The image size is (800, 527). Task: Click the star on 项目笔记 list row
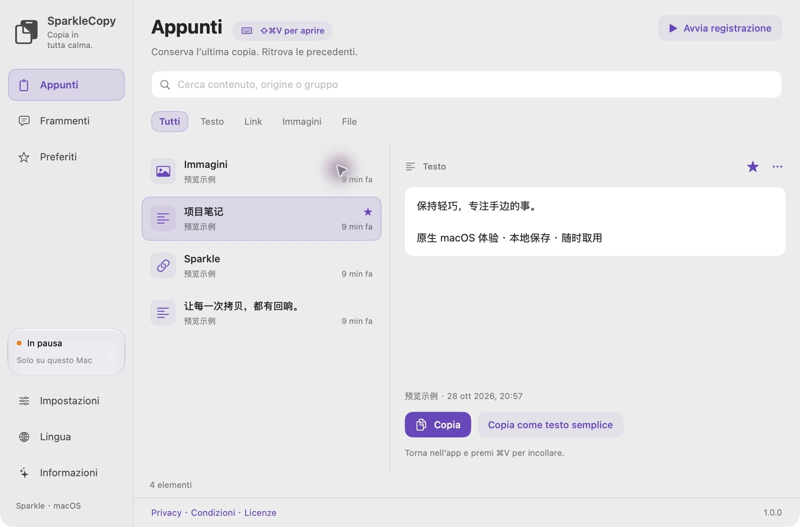(368, 212)
